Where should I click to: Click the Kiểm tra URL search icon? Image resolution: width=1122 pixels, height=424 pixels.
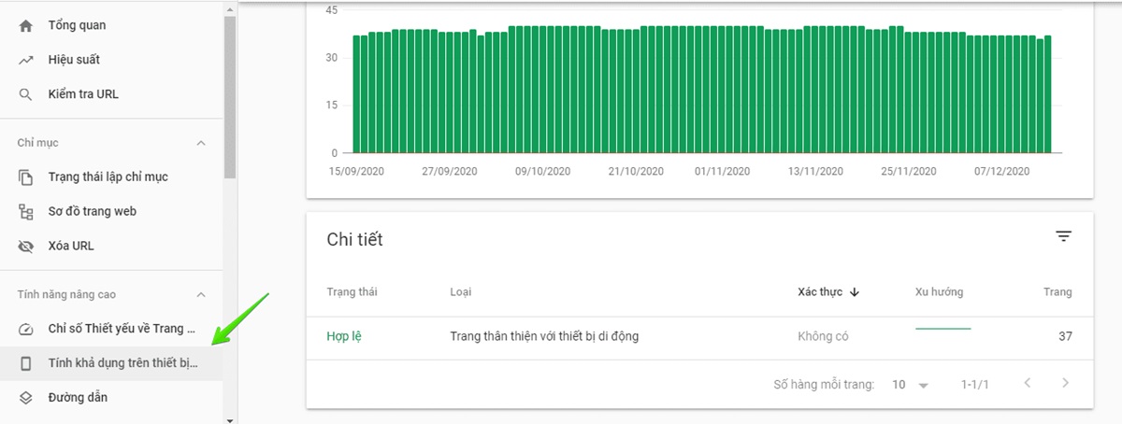[26, 94]
